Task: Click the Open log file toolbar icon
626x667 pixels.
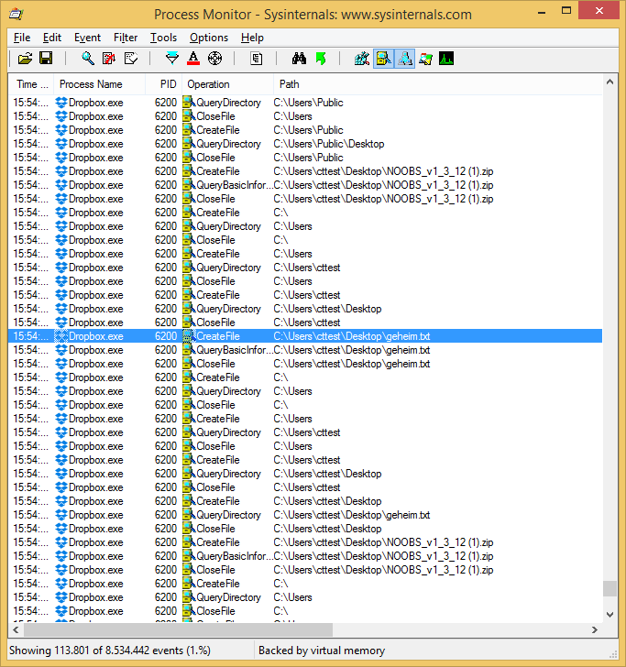Action: (x=25, y=59)
